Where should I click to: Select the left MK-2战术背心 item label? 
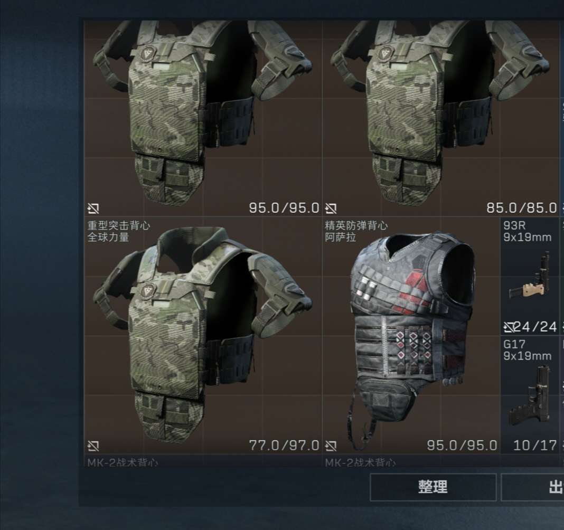point(123,462)
